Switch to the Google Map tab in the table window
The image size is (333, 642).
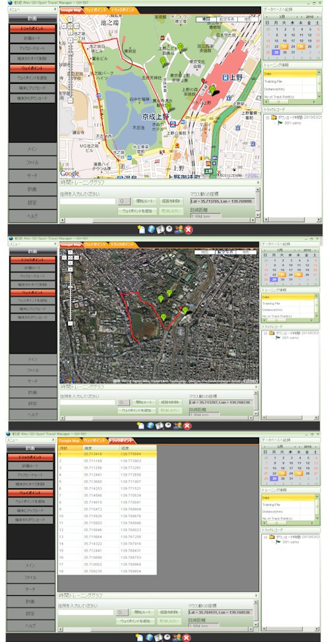[x=69, y=441]
